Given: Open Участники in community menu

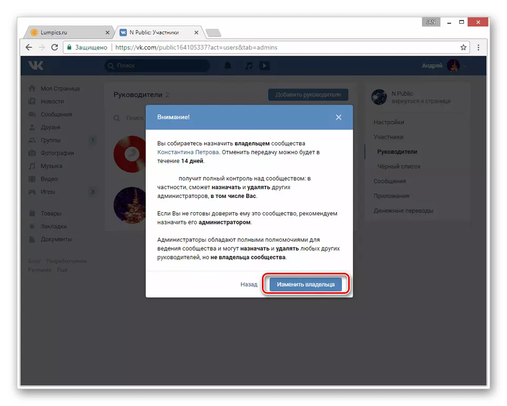Looking at the screenshot, I should (x=388, y=137).
